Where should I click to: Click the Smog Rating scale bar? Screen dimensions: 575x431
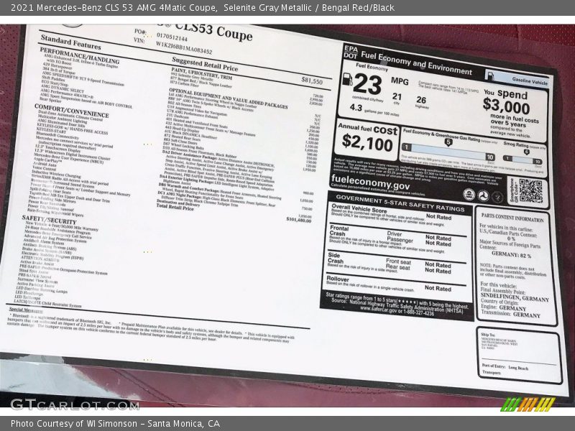pos(523,159)
